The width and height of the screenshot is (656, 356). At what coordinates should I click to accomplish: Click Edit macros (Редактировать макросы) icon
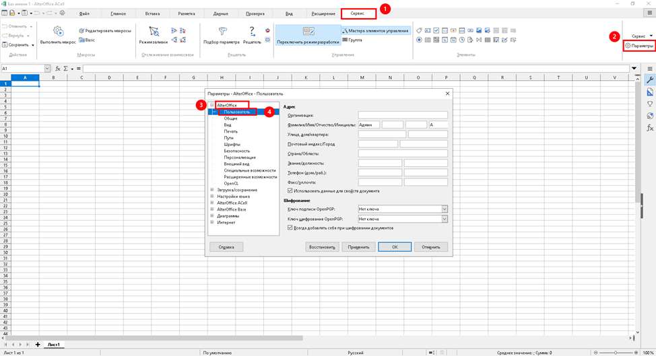coord(81,30)
